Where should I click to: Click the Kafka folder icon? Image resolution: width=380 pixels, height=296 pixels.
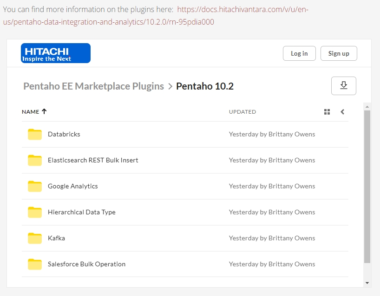tap(35, 238)
